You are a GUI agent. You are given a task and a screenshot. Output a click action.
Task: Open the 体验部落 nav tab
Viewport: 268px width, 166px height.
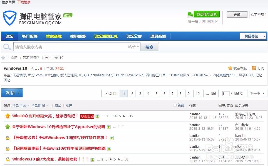[78, 36]
